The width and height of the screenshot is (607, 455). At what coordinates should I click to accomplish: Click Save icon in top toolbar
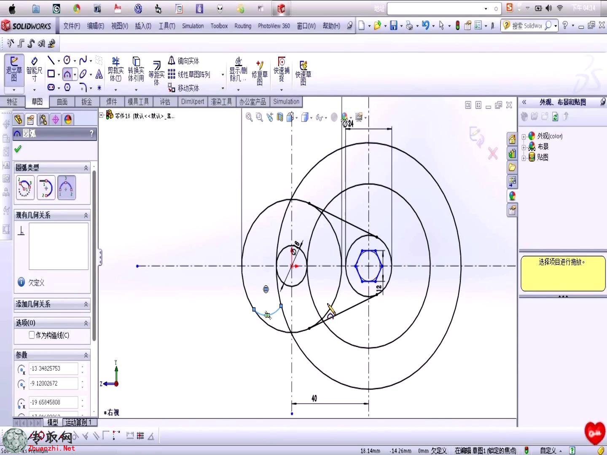[393, 26]
